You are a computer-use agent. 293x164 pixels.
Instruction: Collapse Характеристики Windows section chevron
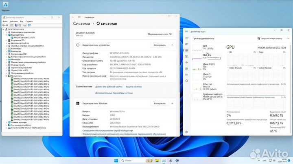point(172,103)
